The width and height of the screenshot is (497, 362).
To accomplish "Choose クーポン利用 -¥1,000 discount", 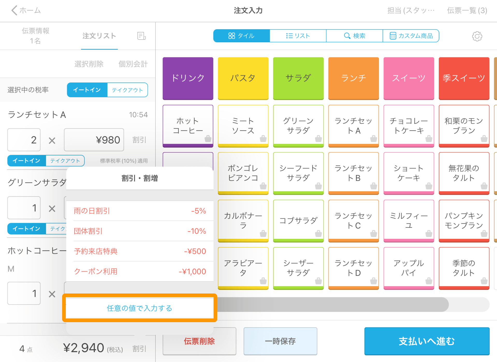I will (140, 271).
